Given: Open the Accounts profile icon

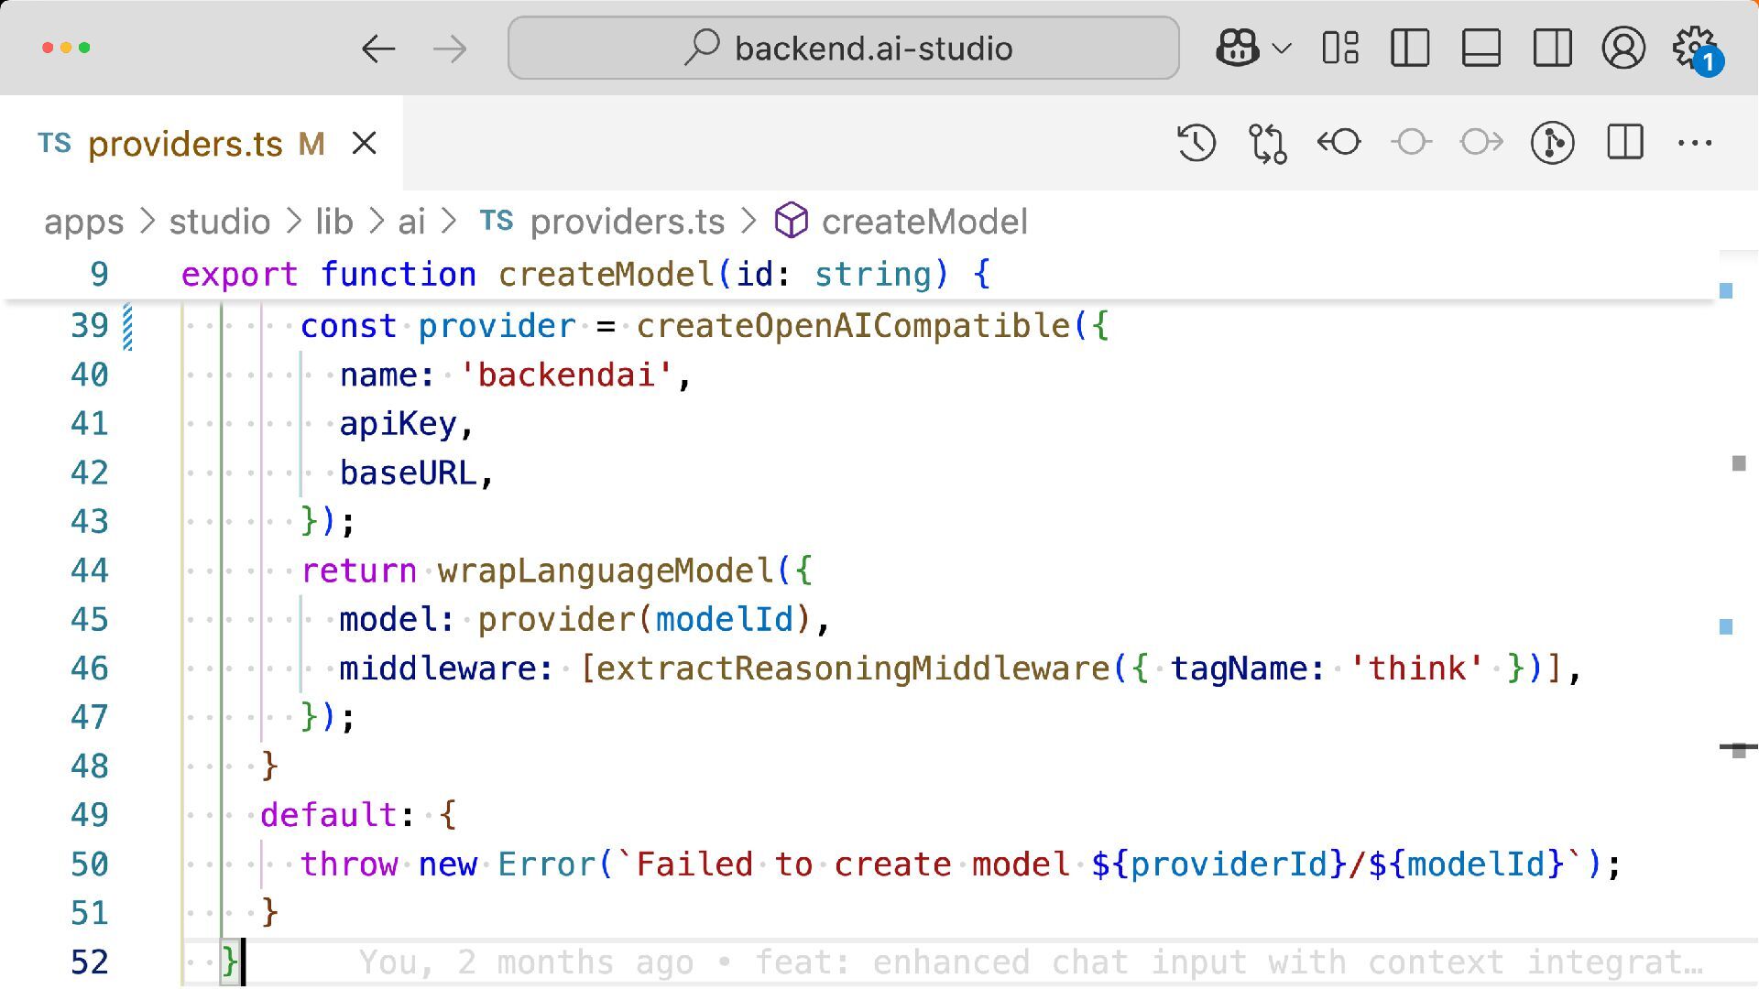Looking at the screenshot, I should pos(1622,48).
